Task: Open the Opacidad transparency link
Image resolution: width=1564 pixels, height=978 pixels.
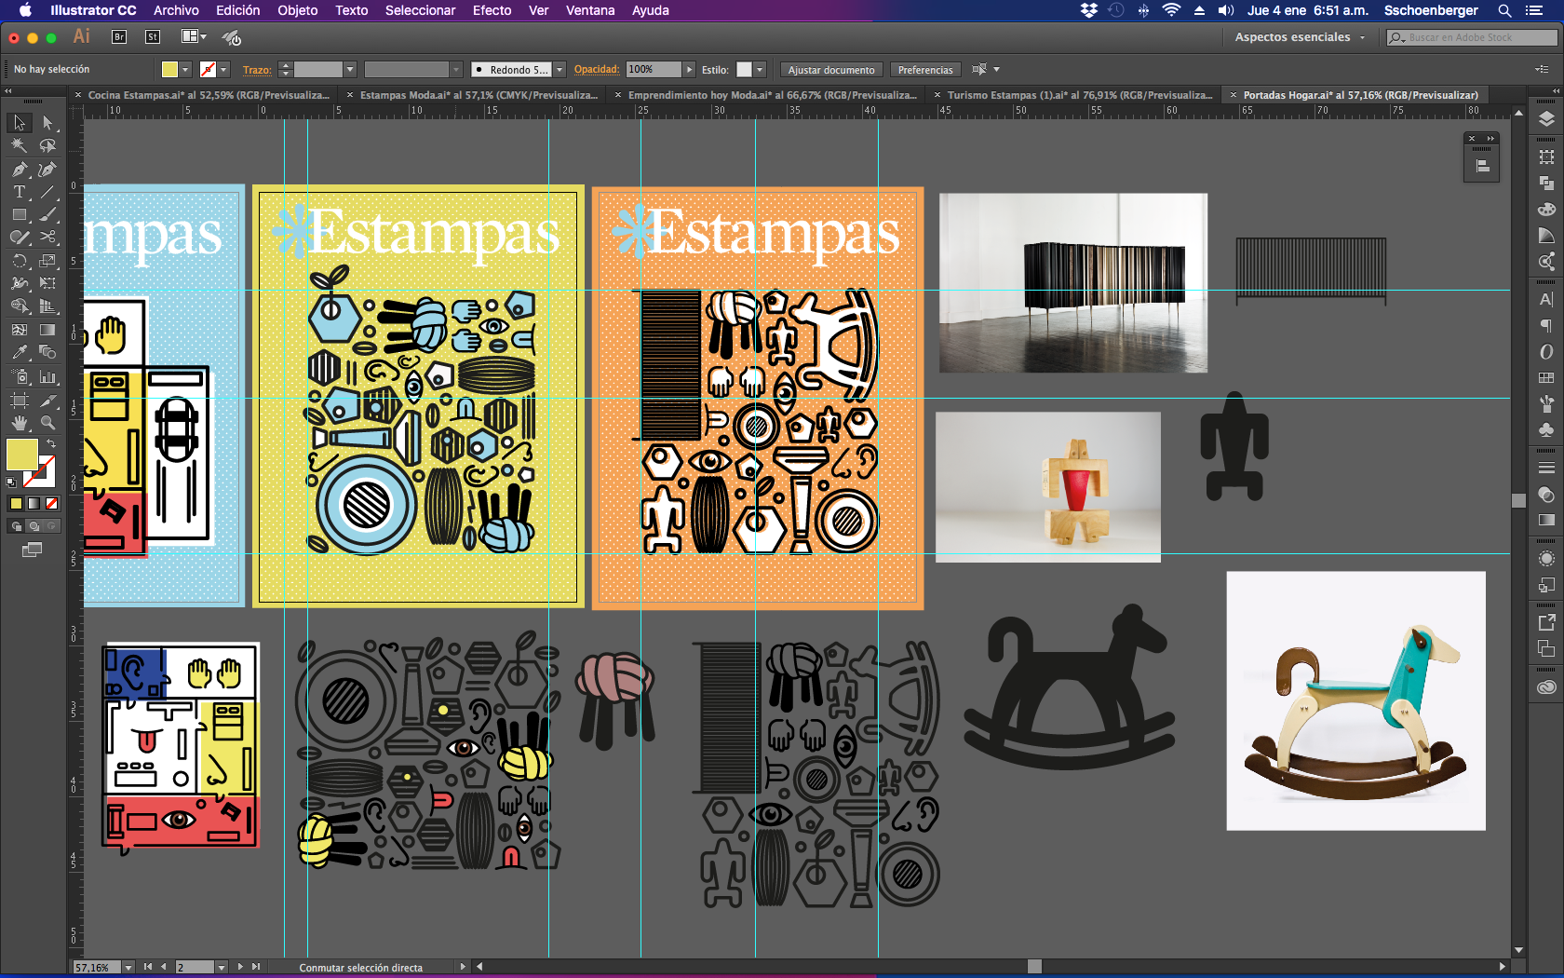Action: click(x=597, y=70)
